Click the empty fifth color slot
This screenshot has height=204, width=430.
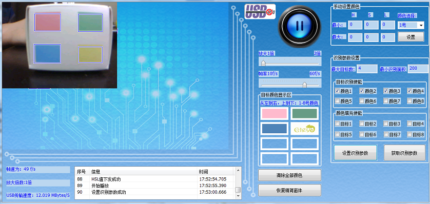pyautogui.click(x=274, y=144)
